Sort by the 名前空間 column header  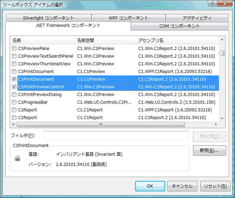click(105, 40)
